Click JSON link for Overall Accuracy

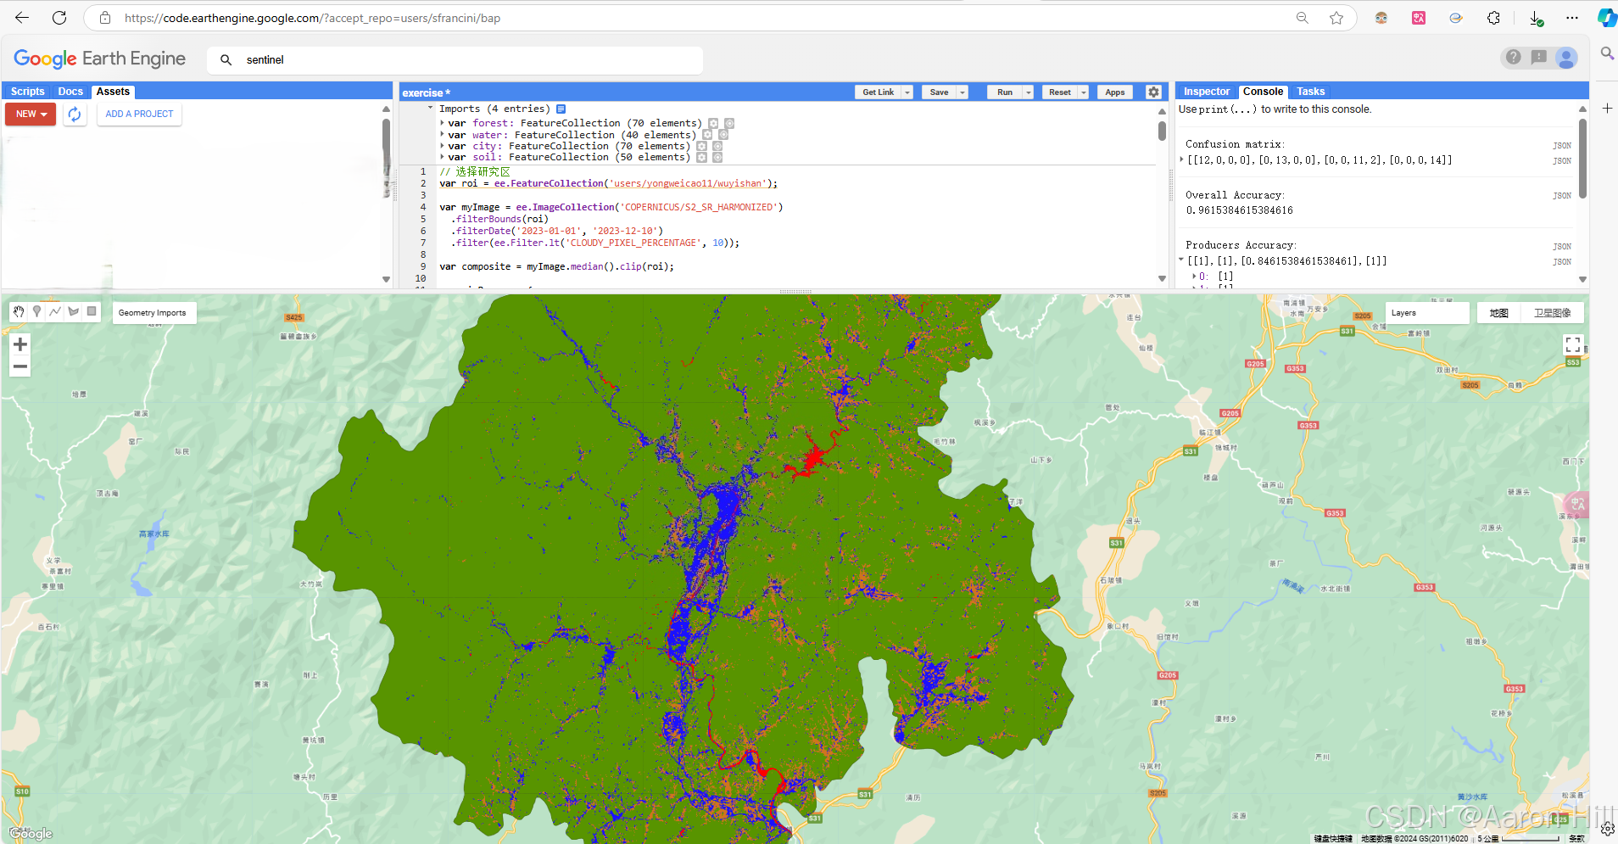coord(1562,196)
